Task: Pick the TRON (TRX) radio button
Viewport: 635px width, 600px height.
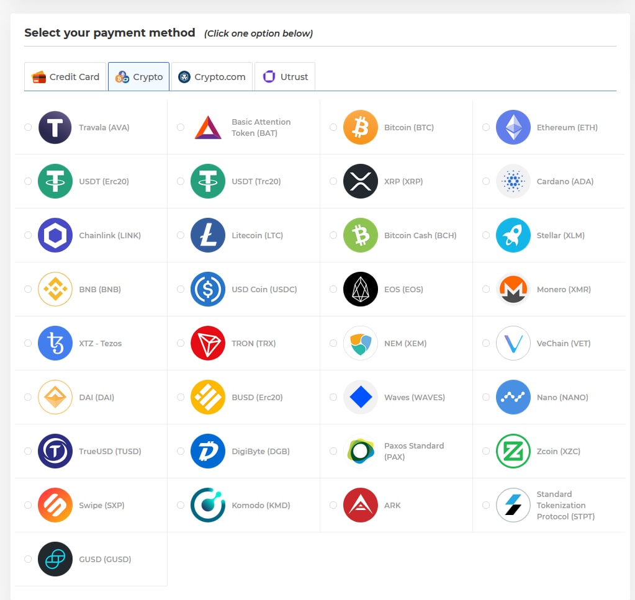Action: coord(181,343)
